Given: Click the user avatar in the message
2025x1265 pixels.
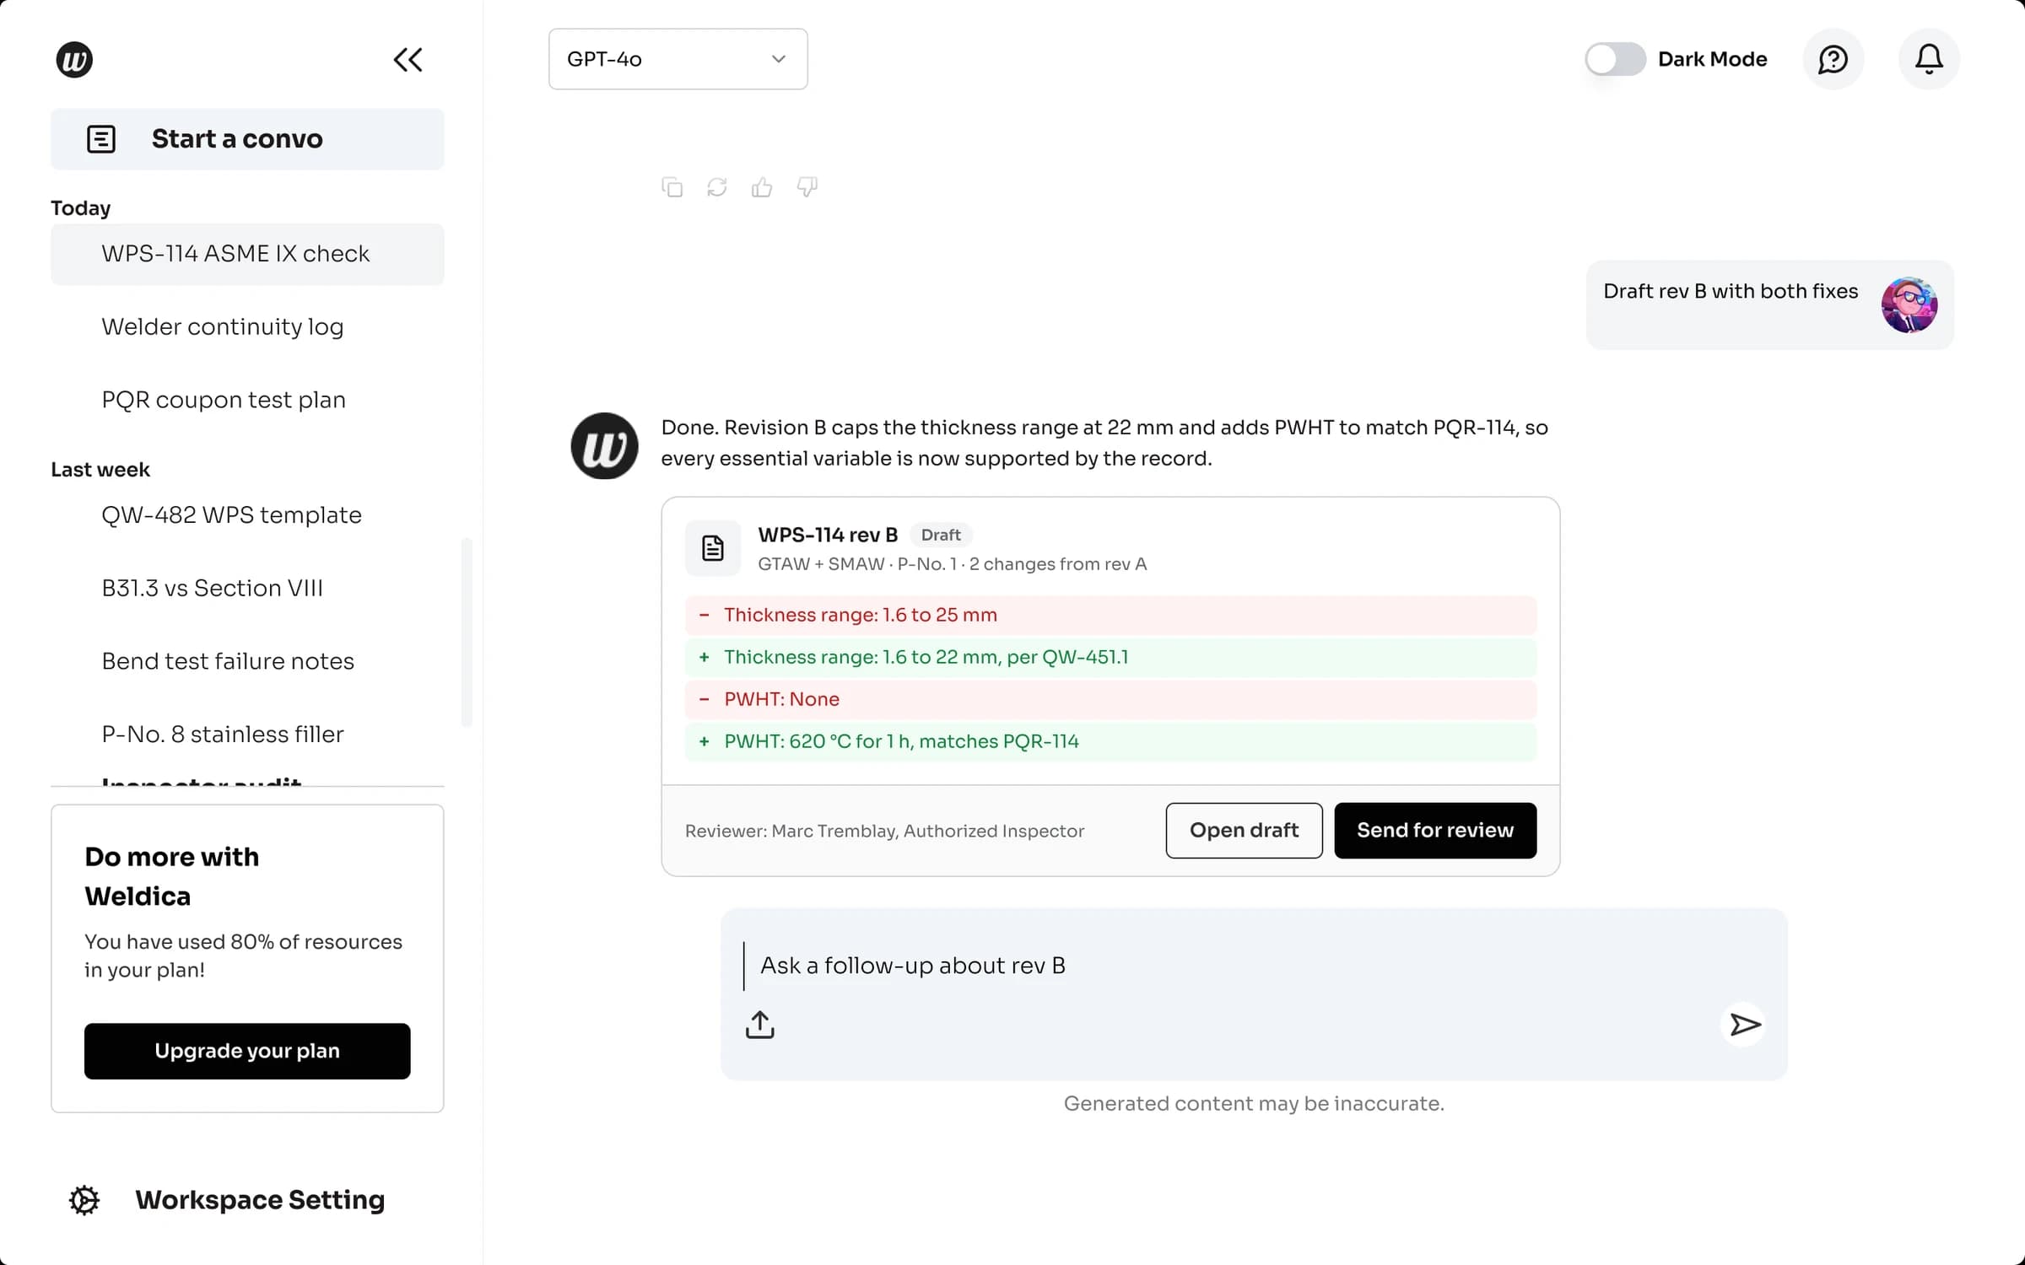Looking at the screenshot, I should coord(1909,305).
